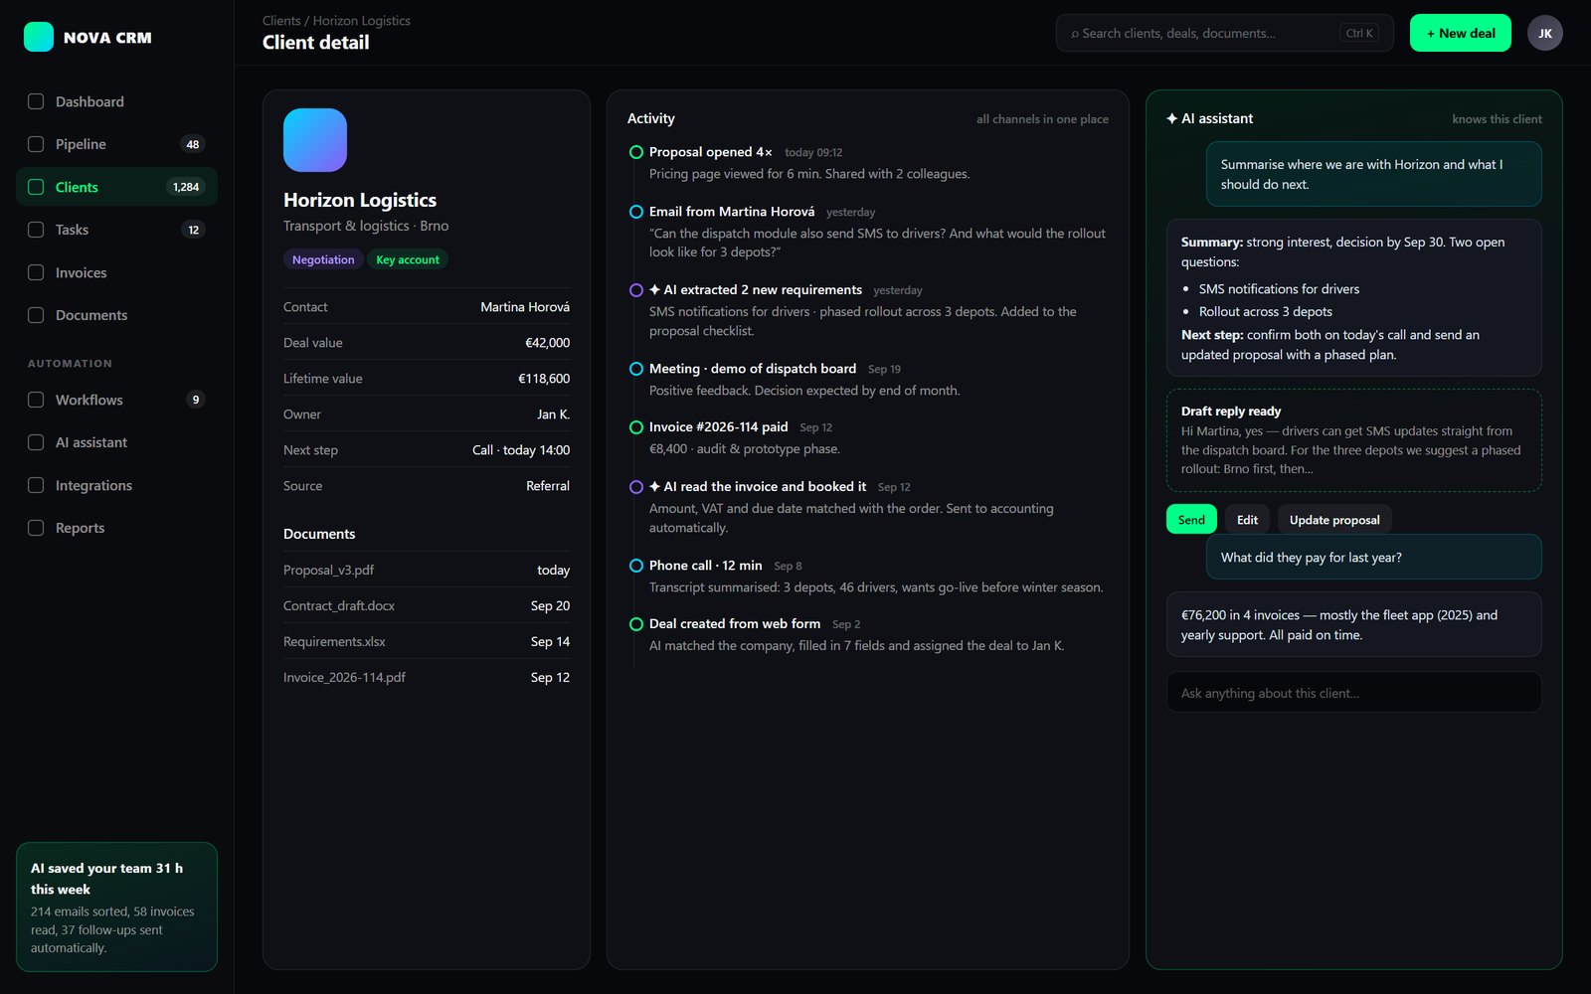Click the AI saved your team 31 h card
This screenshot has height=994, width=1591.
pos(116,907)
